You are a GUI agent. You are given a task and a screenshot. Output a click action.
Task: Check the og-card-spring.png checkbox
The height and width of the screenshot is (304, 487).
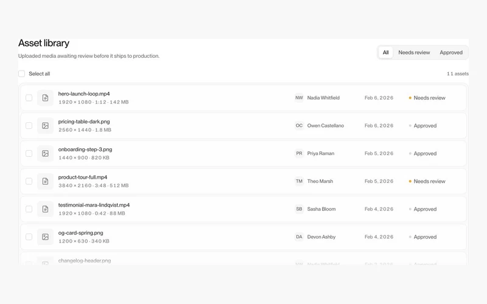click(x=29, y=237)
